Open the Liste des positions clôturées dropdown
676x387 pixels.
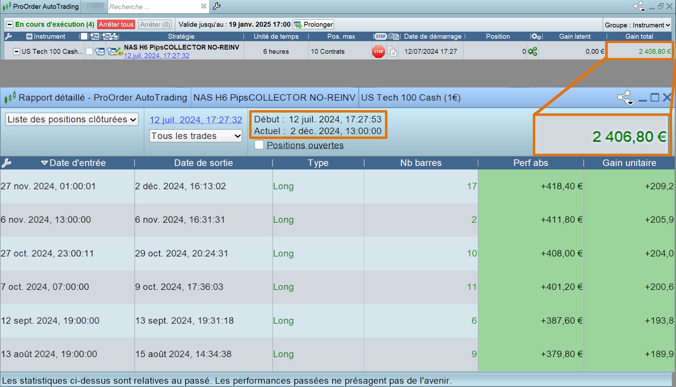click(x=72, y=120)
